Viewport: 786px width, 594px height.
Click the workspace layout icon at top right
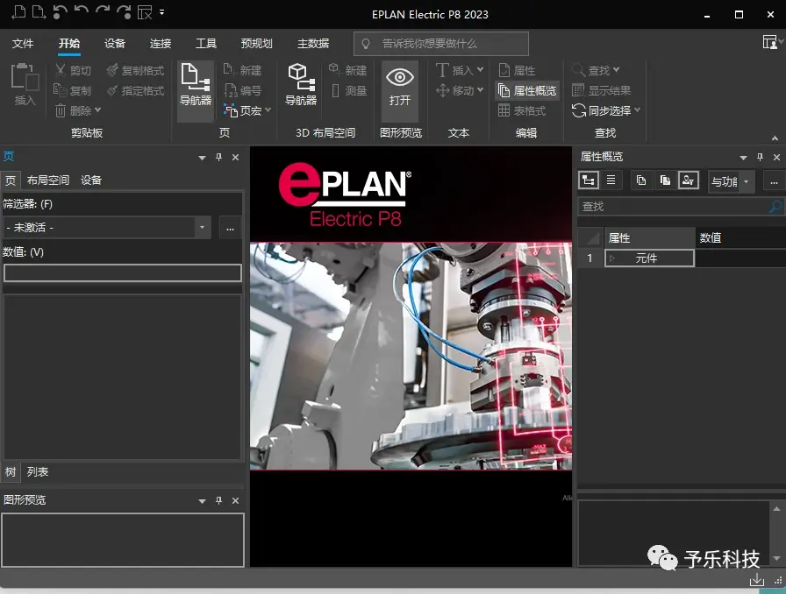(771, 42)
